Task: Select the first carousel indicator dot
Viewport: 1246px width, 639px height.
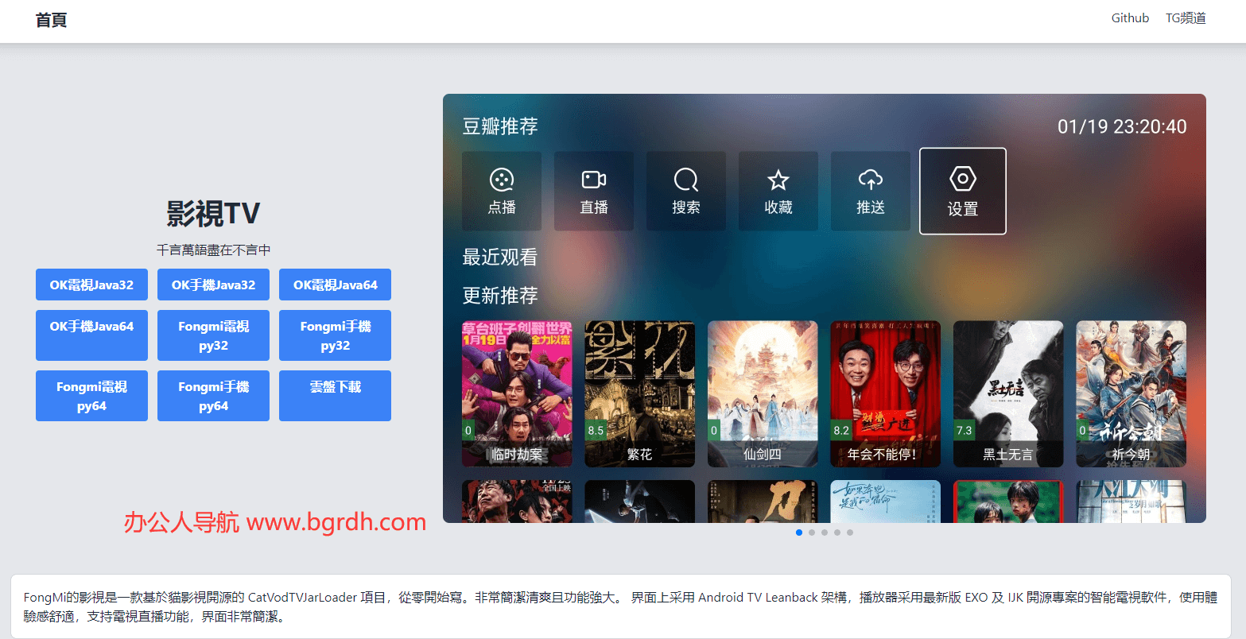Action: pos(799,532)
